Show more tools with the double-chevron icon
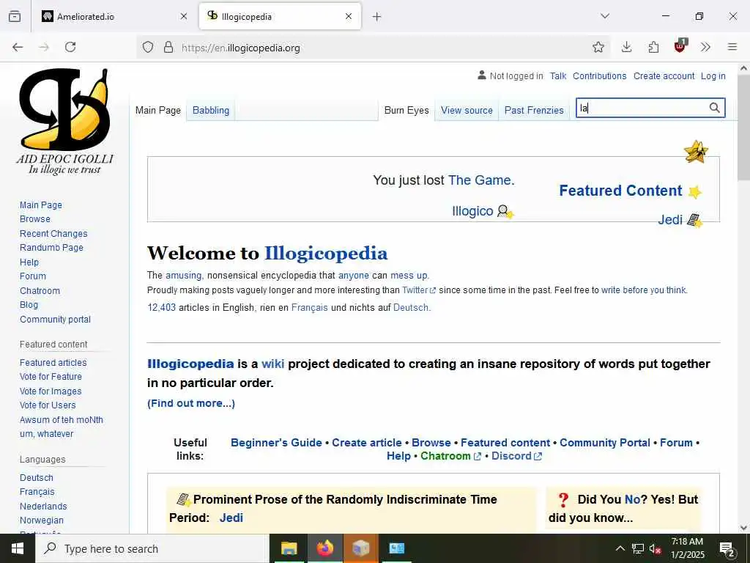Screen dimensions: 750x563 pos(705,47)
